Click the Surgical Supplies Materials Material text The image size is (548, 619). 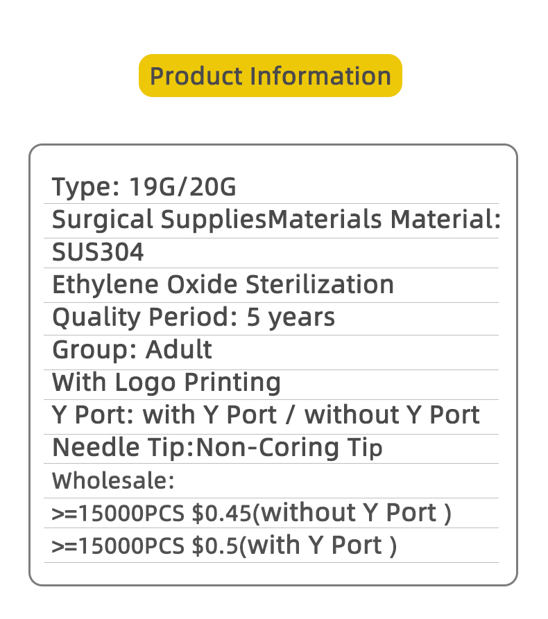tap(276, 220)
